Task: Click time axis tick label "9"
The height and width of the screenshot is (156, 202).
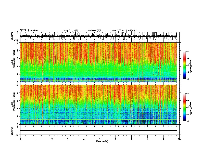Action: (163, 139)
